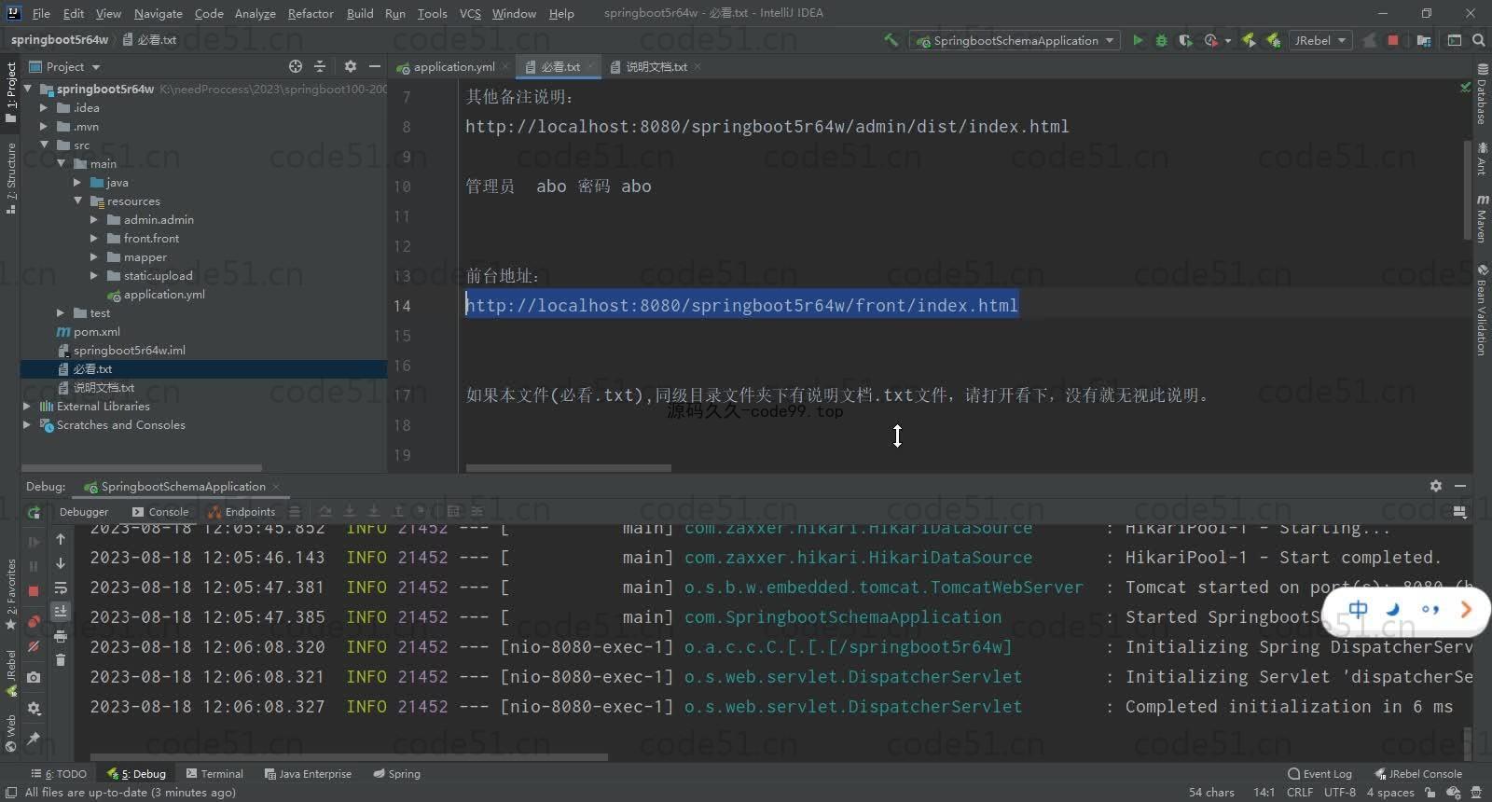Switch to Debugger tab
The height and width of the screenshot is (802, 1492).
tap(84, 512)
